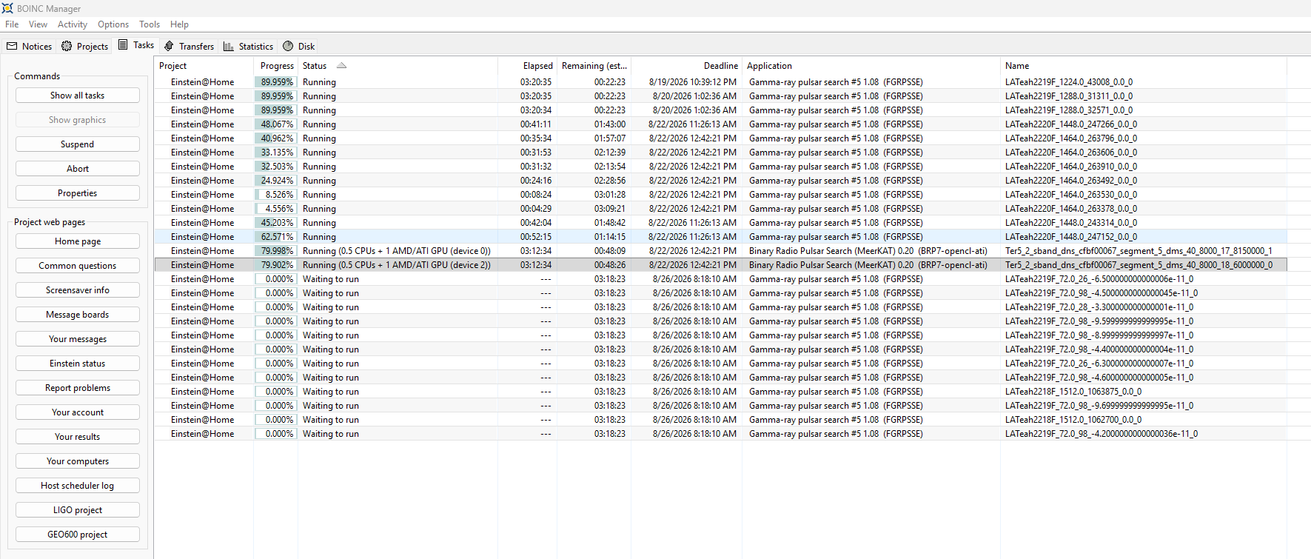1311x559 pixels.
Task: Open the Message boards page
Action: [78, 315]
